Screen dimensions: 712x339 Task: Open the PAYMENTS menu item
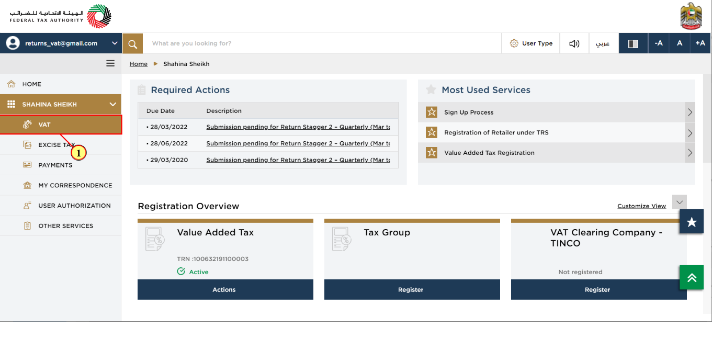coord(61,165)
